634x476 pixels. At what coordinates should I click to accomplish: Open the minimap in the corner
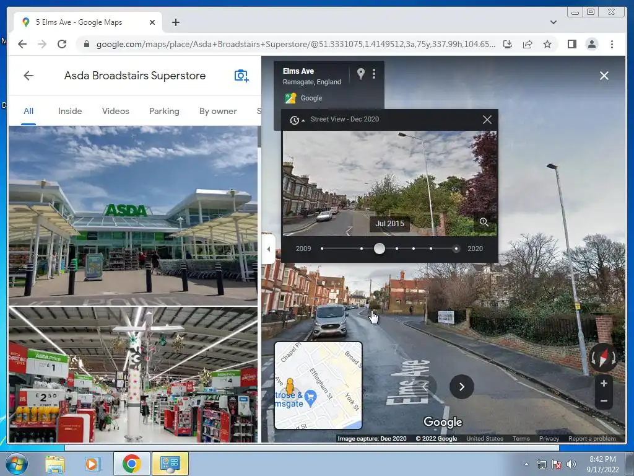pos(318,386)
